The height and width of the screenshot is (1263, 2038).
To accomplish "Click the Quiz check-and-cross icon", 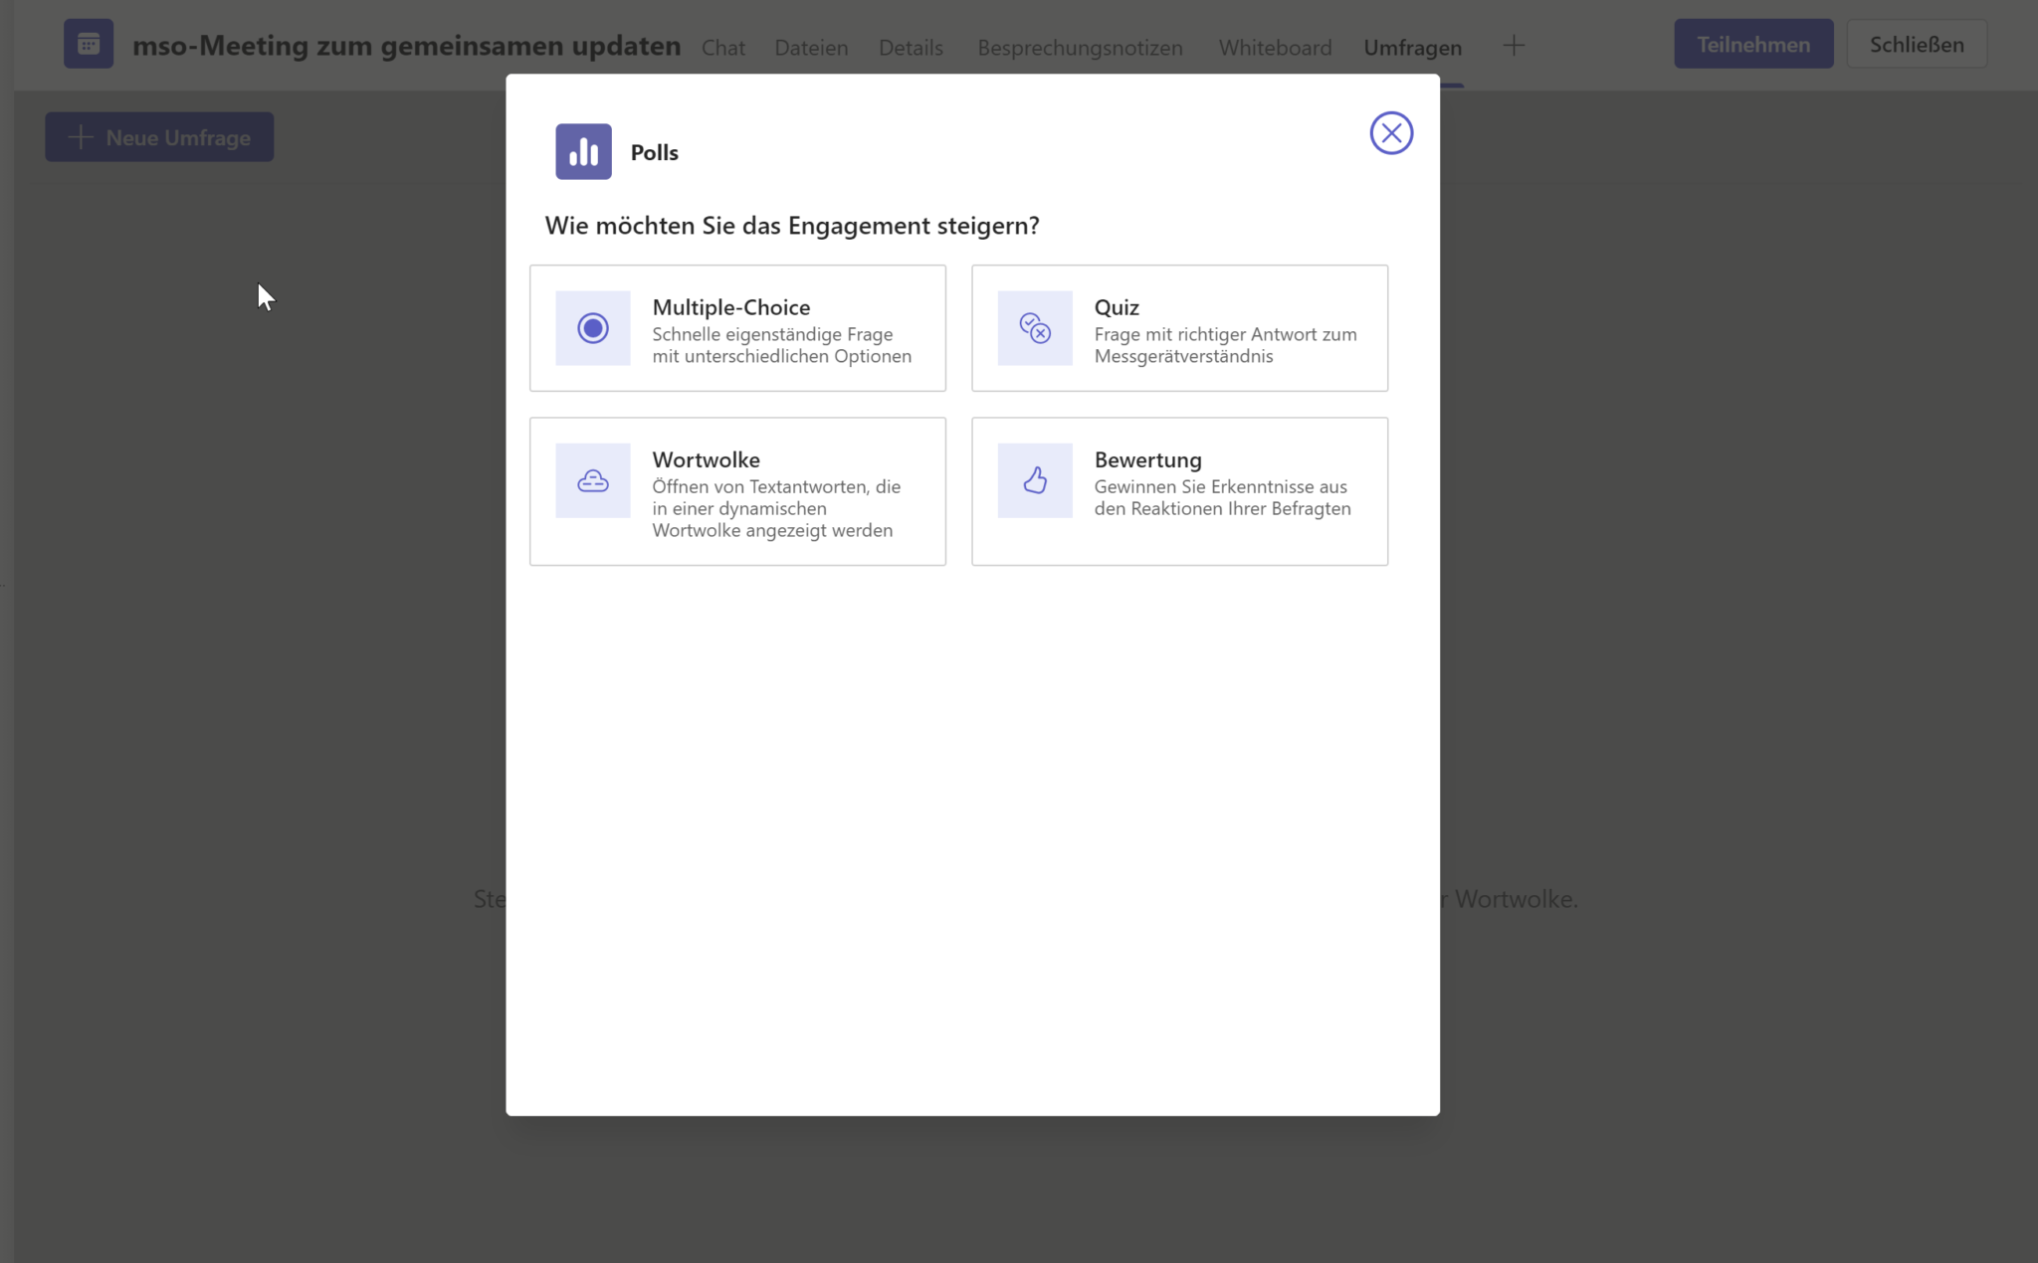I will (1035, 328).
